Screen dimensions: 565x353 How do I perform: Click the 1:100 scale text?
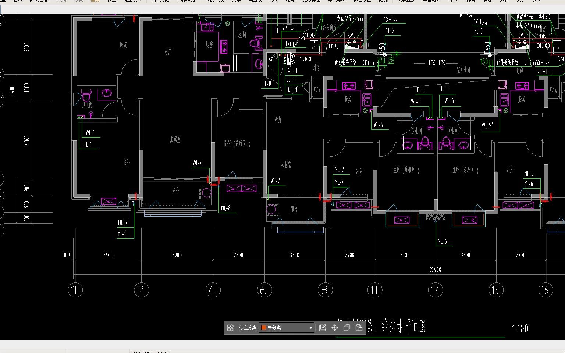(520, 328)
